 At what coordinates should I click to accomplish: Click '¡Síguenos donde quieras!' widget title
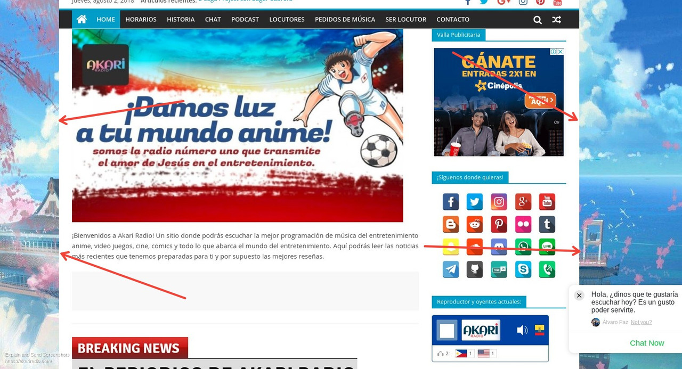click(470, 177)
